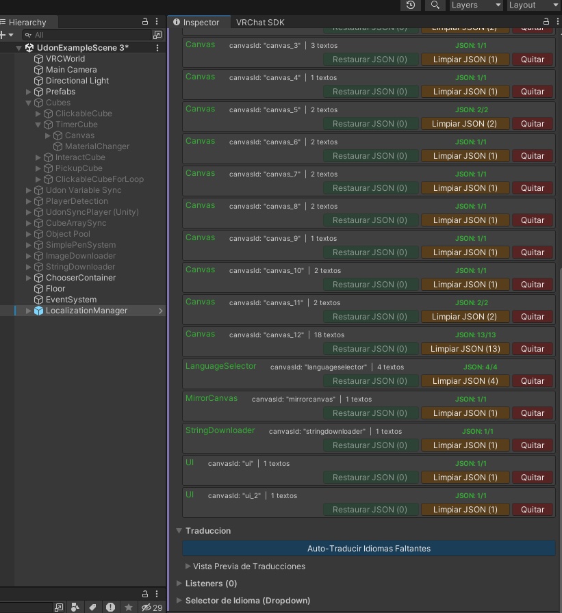Select the EventSystem object icon
This screenshot has width=562, height=613.
pyautogui.click(x=38, y=300)
